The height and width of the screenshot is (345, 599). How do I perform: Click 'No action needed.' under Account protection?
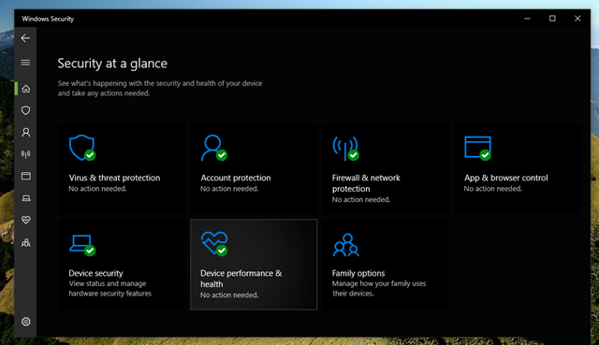click(229, 189)
